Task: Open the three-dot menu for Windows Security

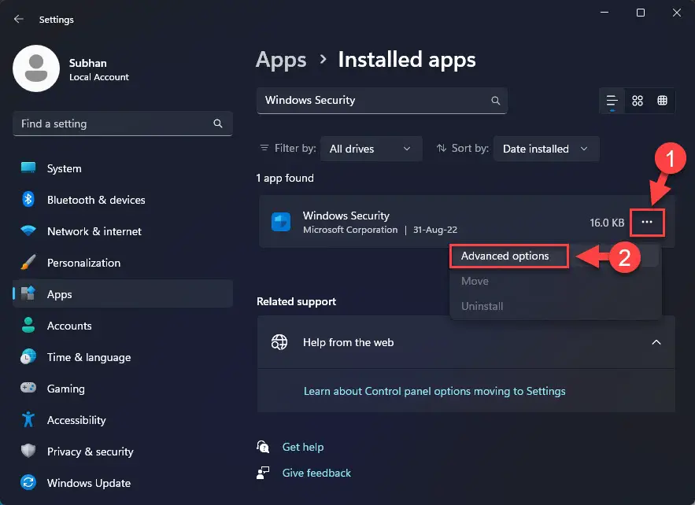Action: tap(647, 222)
